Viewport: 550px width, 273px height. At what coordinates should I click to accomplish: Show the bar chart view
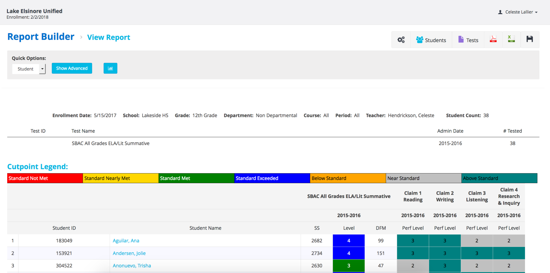110,68
